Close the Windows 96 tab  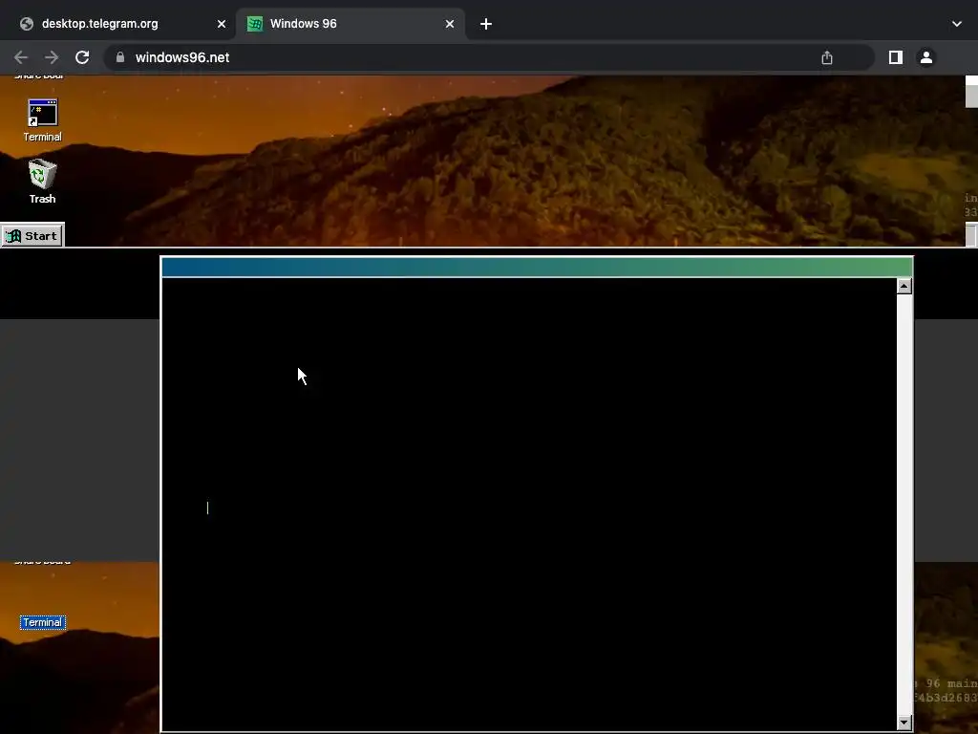pos(450,24)
